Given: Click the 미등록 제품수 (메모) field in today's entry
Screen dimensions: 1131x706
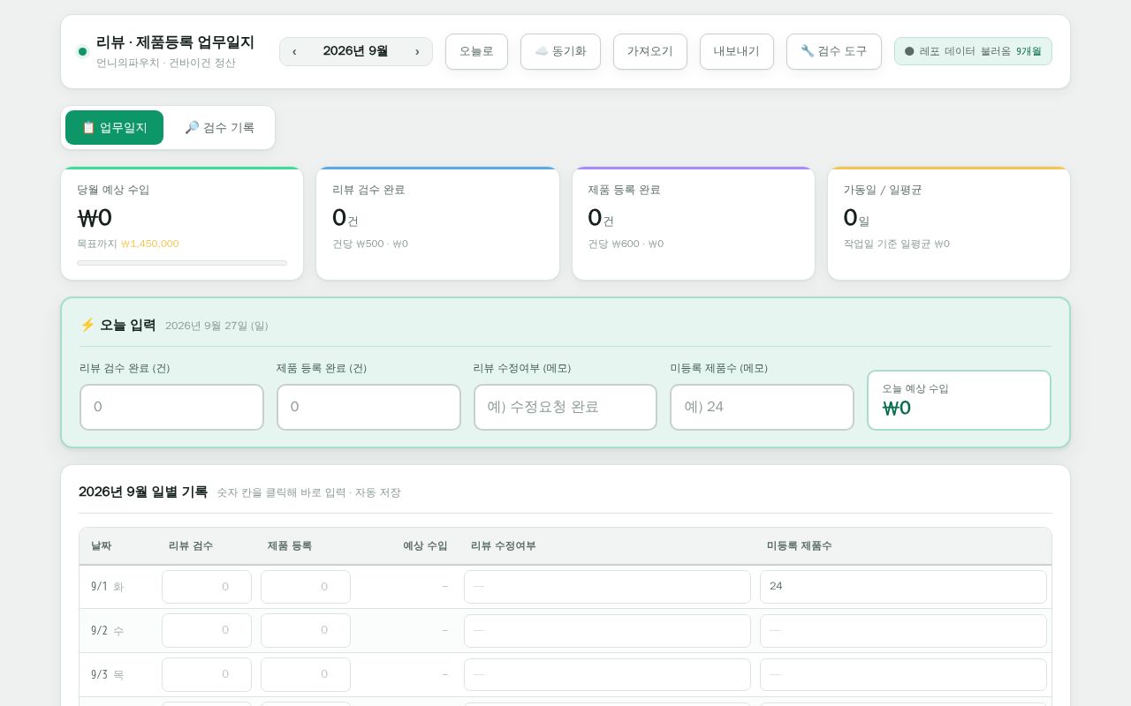Looking at the screenshot, I should [x=762, y=407].
